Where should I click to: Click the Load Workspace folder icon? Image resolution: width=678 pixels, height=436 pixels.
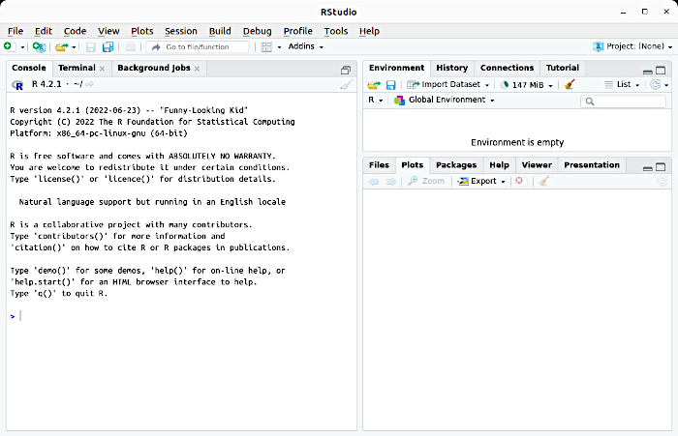pyautogui.click(x=374, y=85)
